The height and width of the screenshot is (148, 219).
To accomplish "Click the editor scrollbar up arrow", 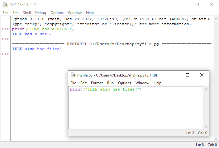I will click(x=206, y=89).
